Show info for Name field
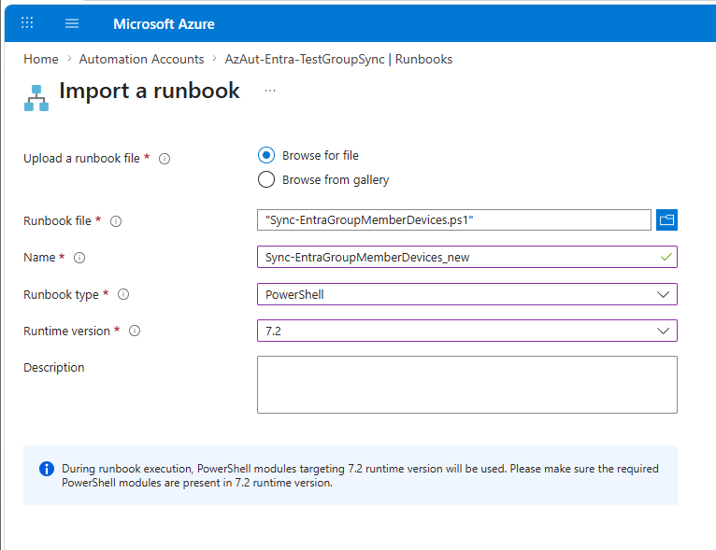Screen dimensions: 716x550 (79, 258)
